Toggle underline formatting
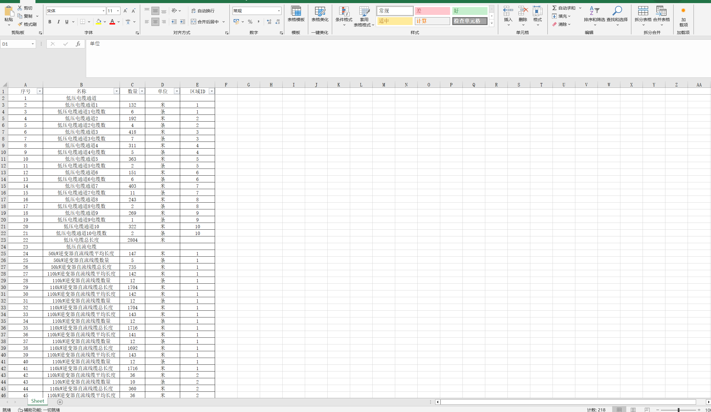The image size is (711, 412). coord(67,22)
